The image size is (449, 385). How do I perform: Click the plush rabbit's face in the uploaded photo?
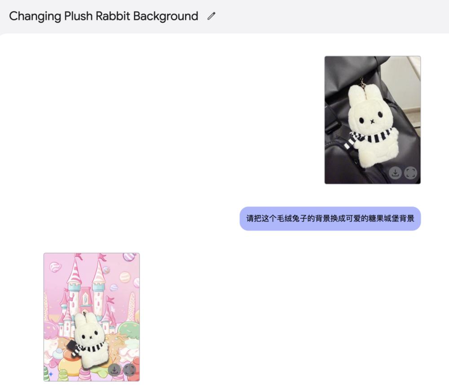tap(371, 117)
